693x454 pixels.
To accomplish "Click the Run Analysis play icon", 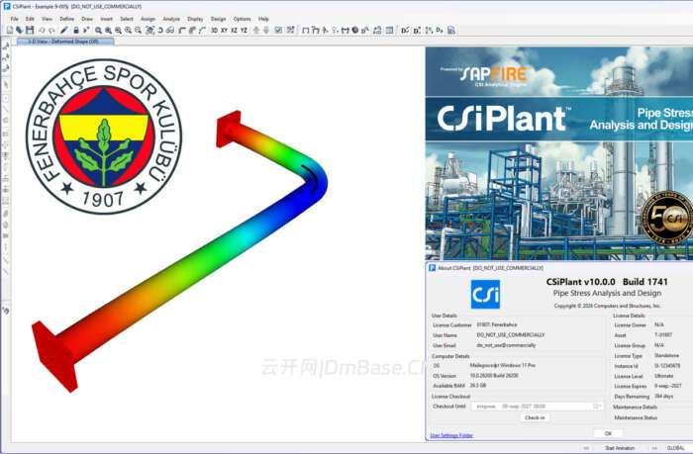I will click(x=86, y=30).
